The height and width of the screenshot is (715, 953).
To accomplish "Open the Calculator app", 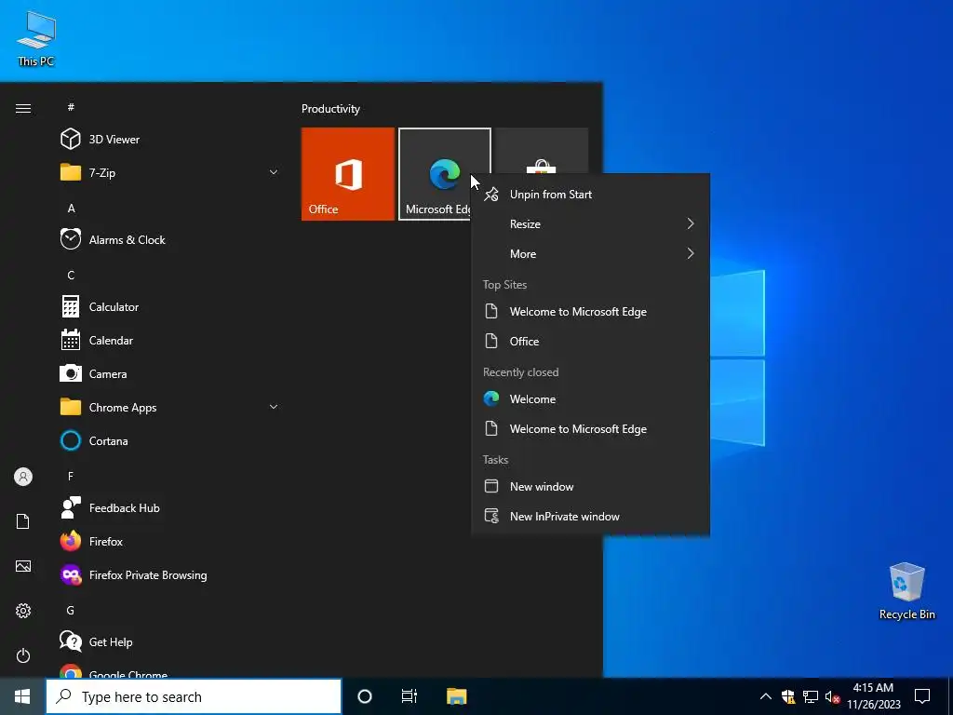I will click(x=170, y=307).
